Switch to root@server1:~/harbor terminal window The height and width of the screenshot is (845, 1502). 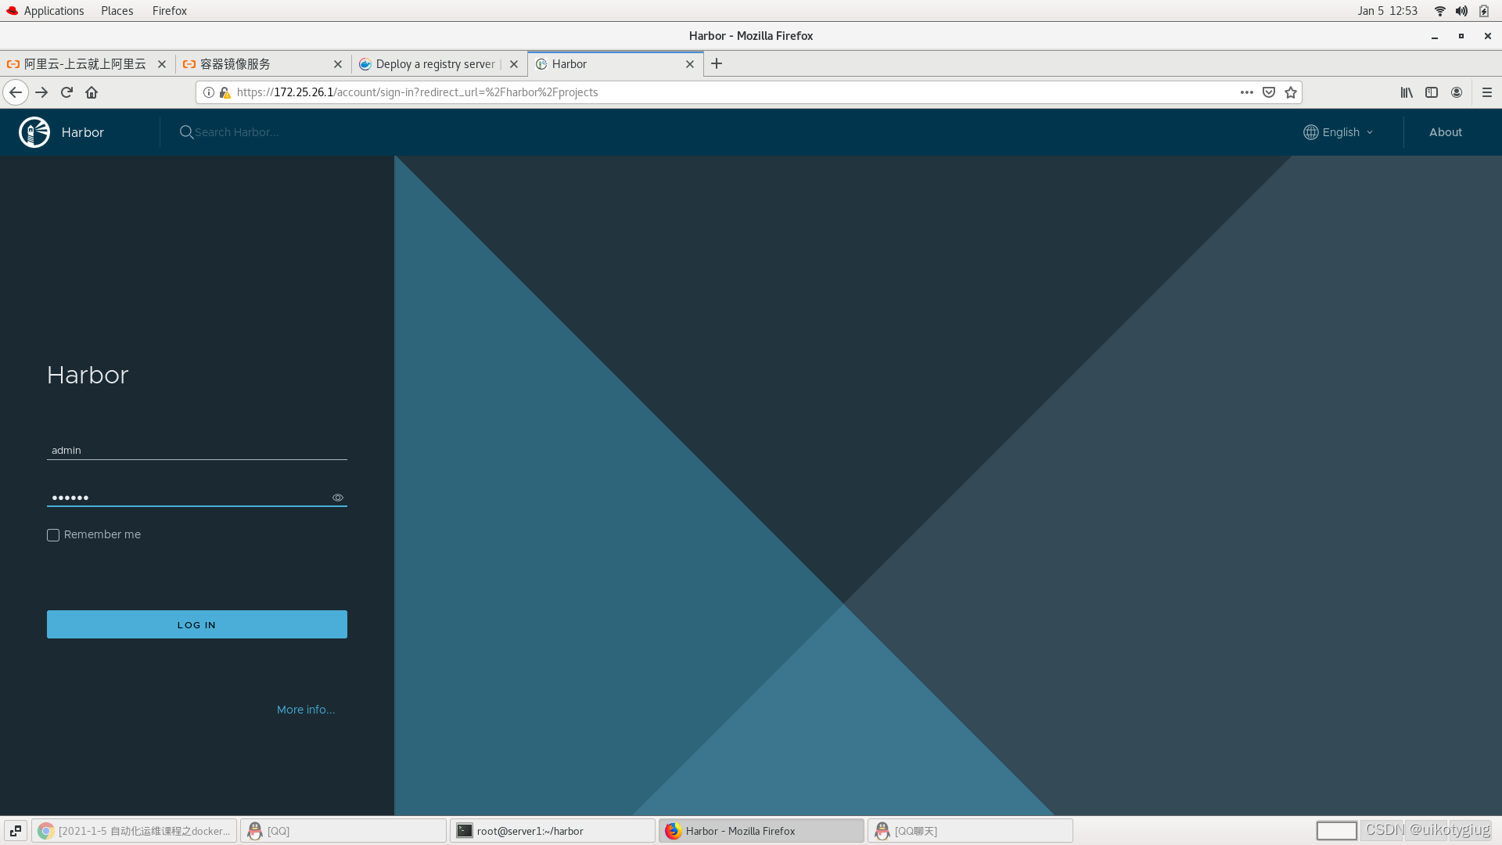[x=552, y=831]
